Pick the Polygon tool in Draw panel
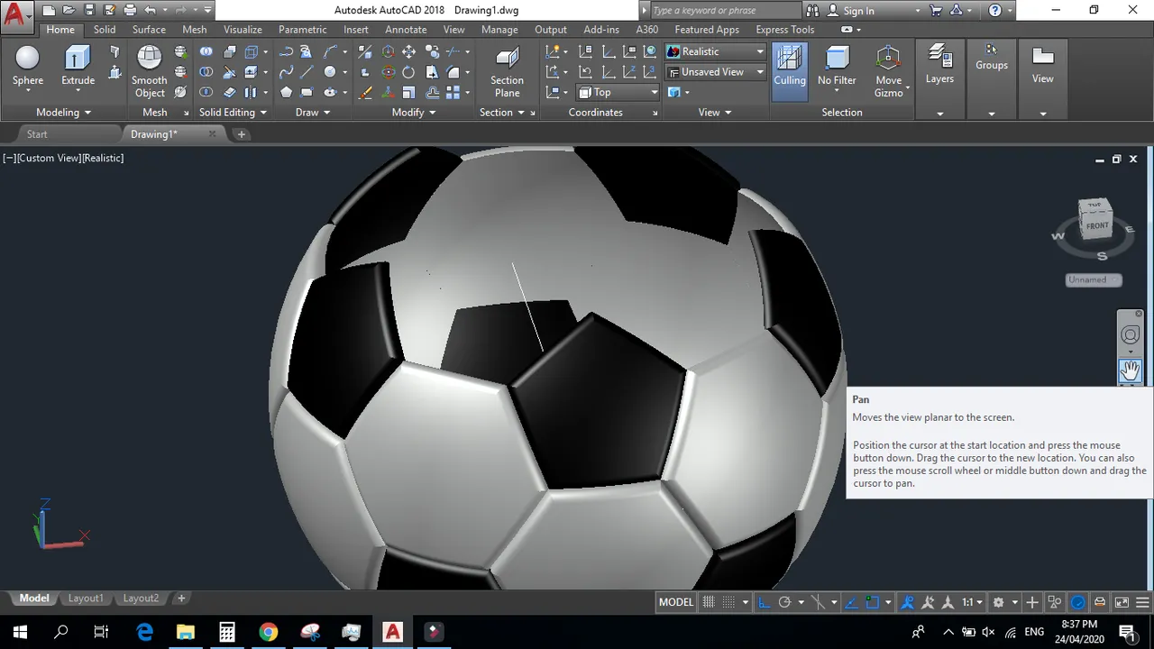 [x=287, y=92]
